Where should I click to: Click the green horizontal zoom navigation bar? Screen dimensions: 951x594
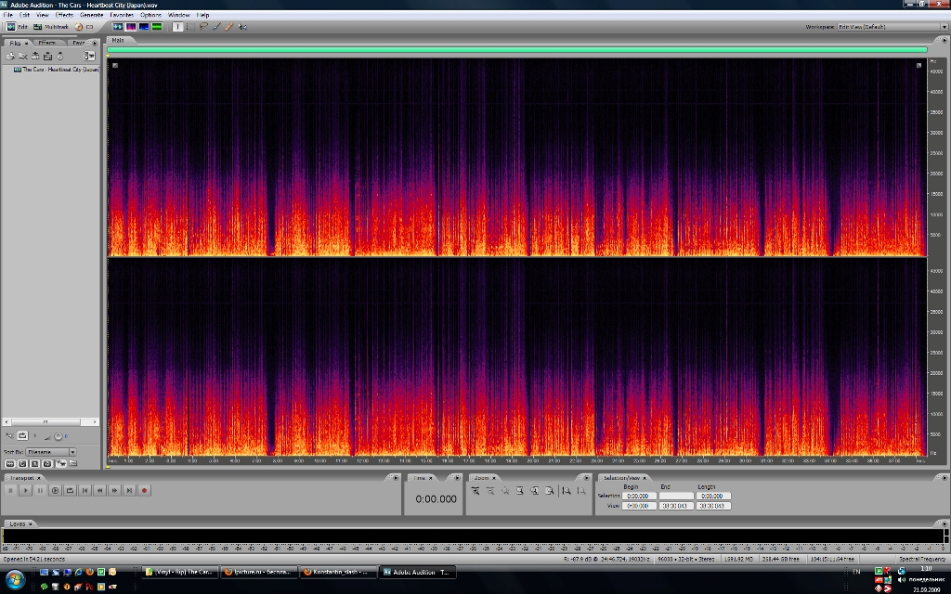[516, 50]
